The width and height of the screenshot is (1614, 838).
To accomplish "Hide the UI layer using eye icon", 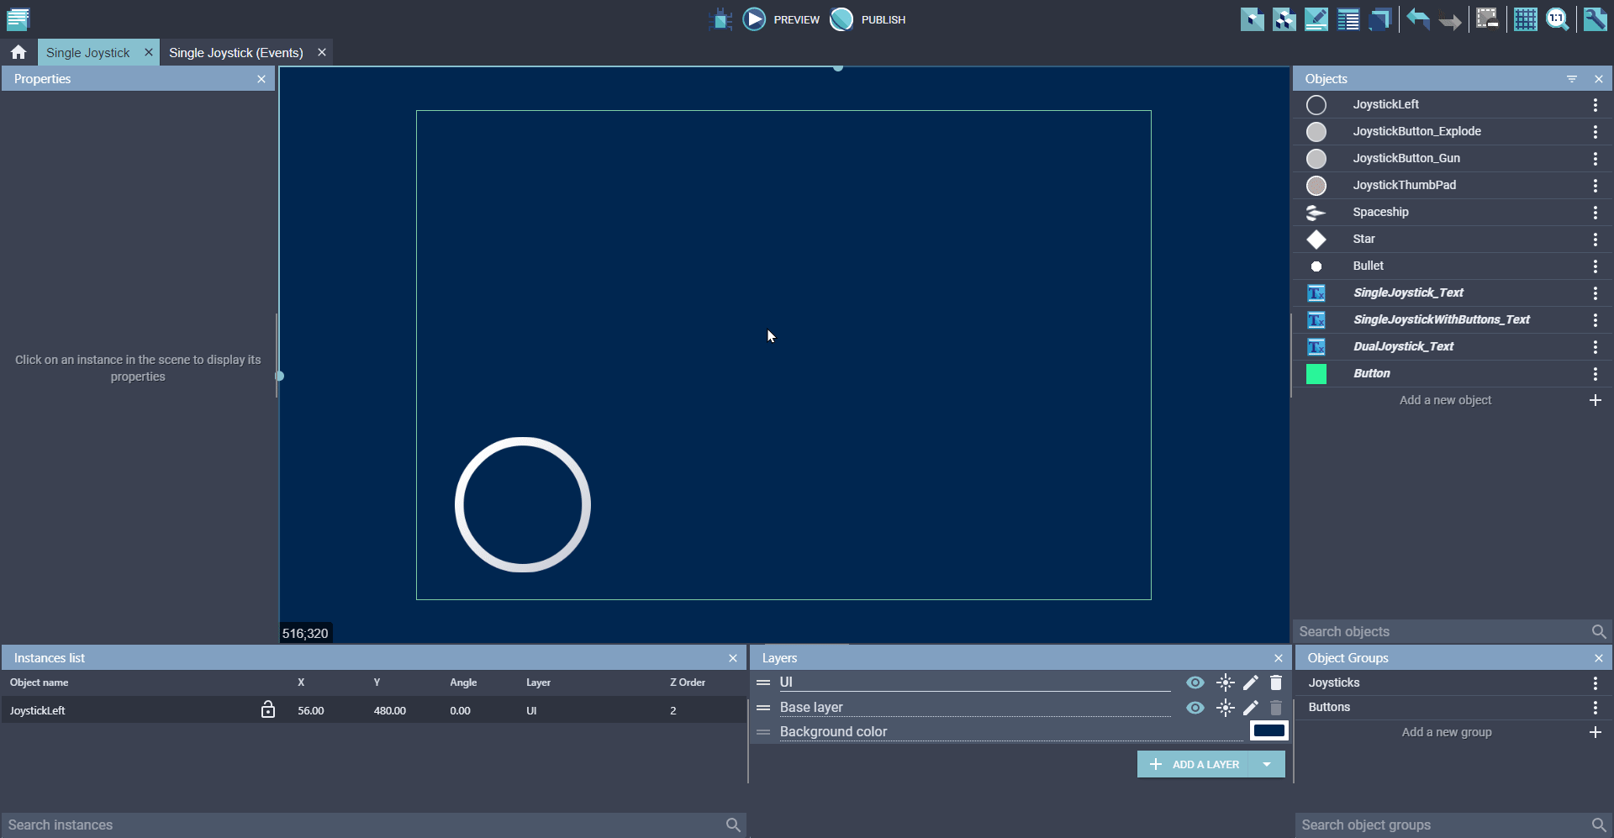I will coord(1195,683).
